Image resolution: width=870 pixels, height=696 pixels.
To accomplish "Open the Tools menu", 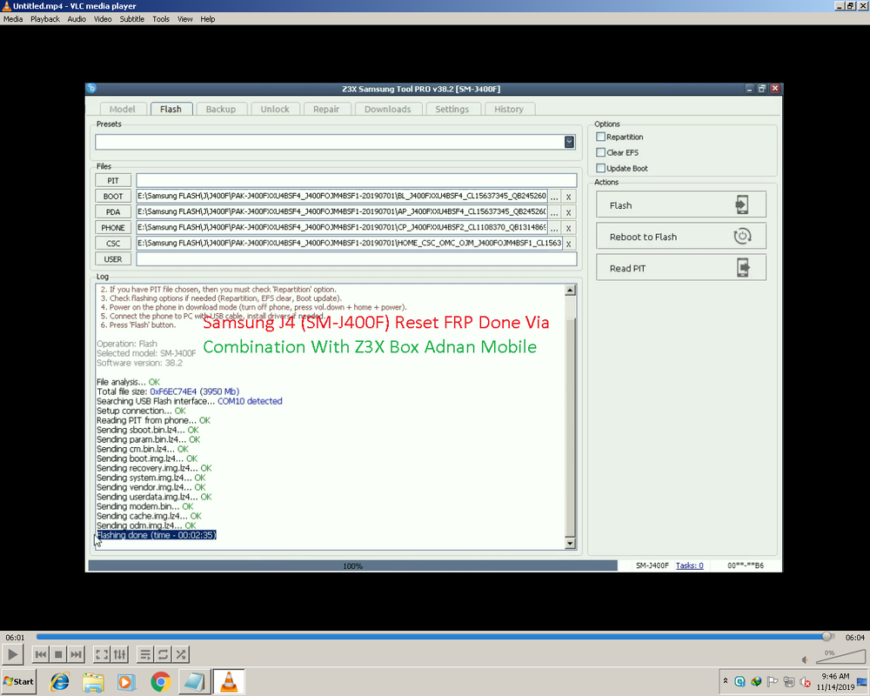I will tap(161, 19).
